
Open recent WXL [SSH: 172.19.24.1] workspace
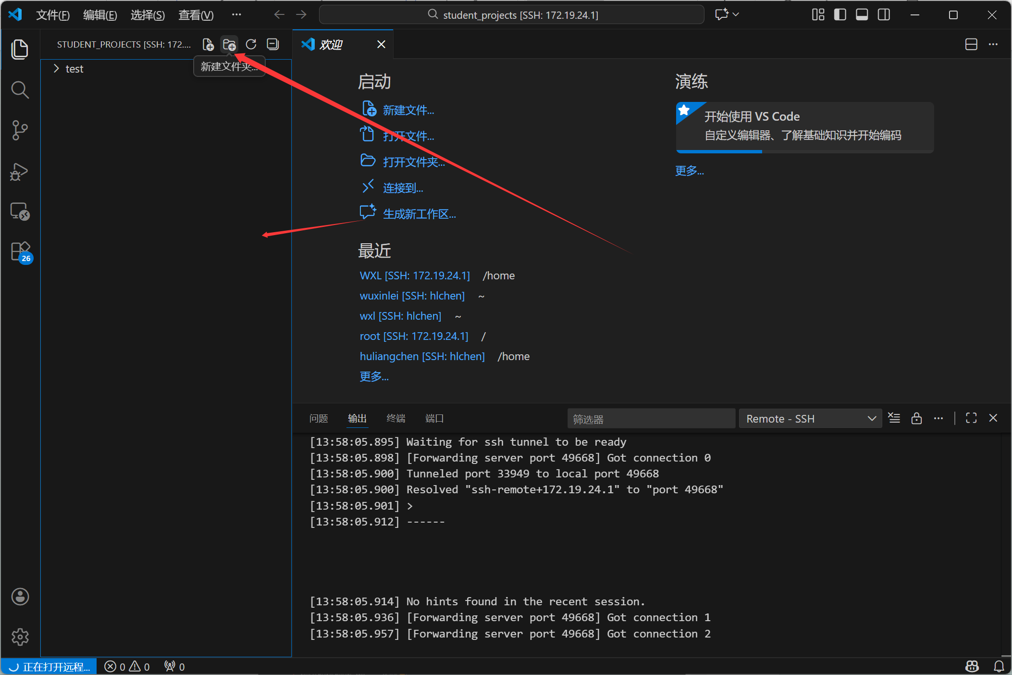coord(415,275)
